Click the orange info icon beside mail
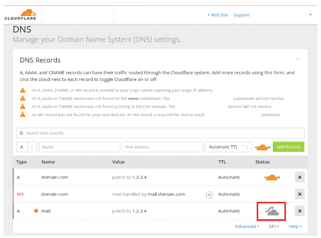 [36, 211]
